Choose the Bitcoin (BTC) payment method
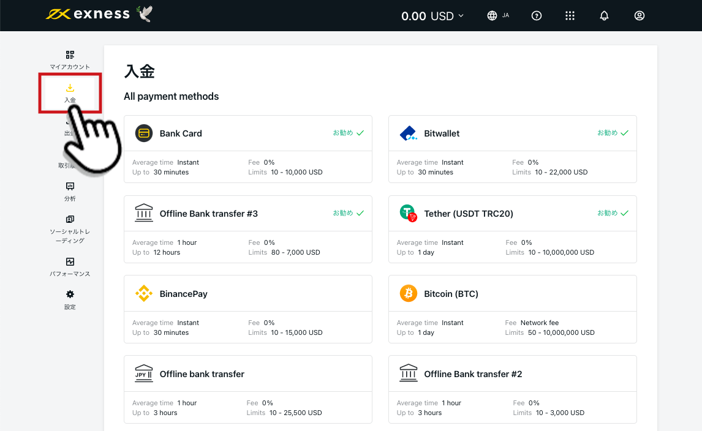Image resolution: width=702 pixels, height=431 pixels. tap(513, 309)
